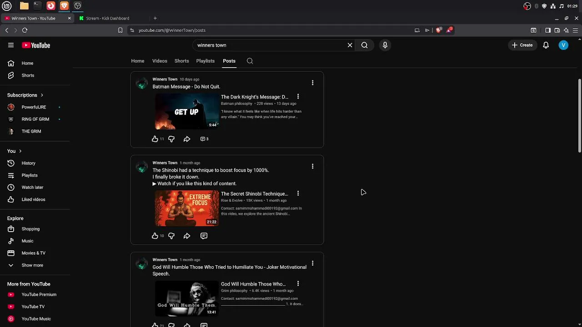Open video options for The Secret Shinobi Technique
The height and width of the screenshot is (327, 582).
point(298,193)
